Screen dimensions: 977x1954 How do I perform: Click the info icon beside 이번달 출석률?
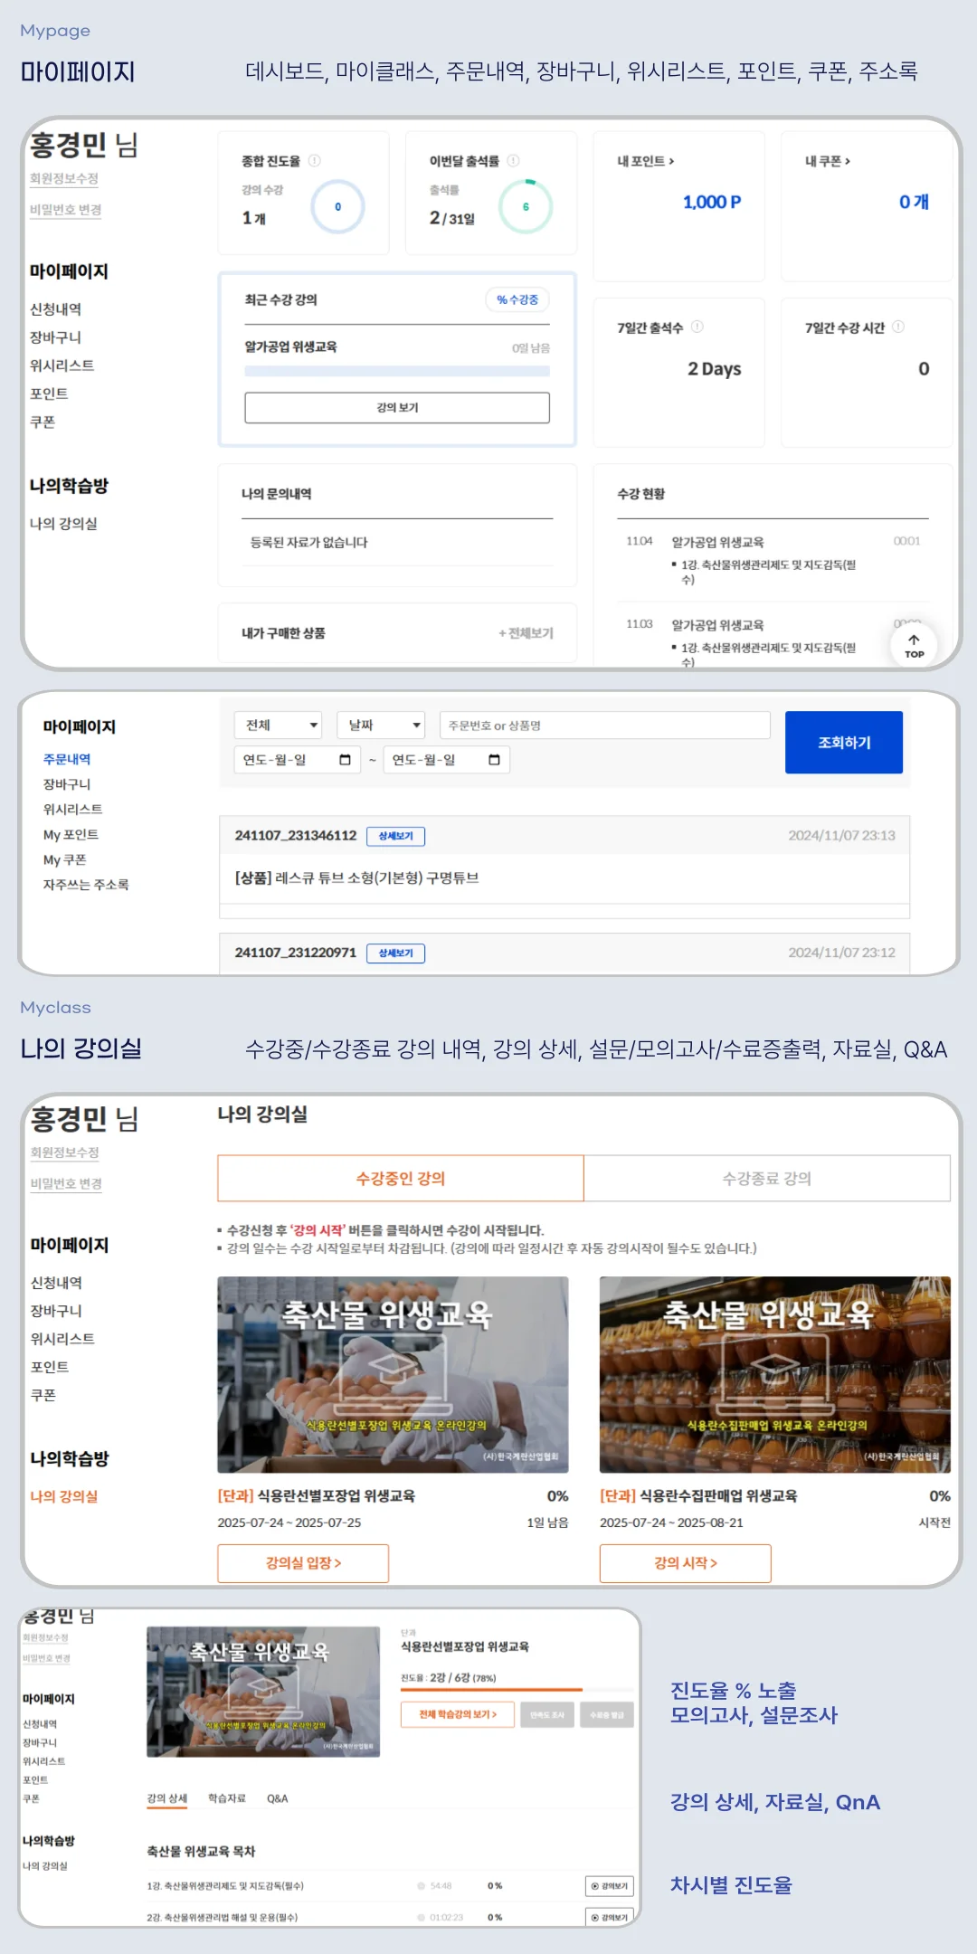point(513,161)
